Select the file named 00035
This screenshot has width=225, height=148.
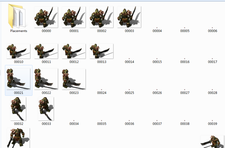102,124
